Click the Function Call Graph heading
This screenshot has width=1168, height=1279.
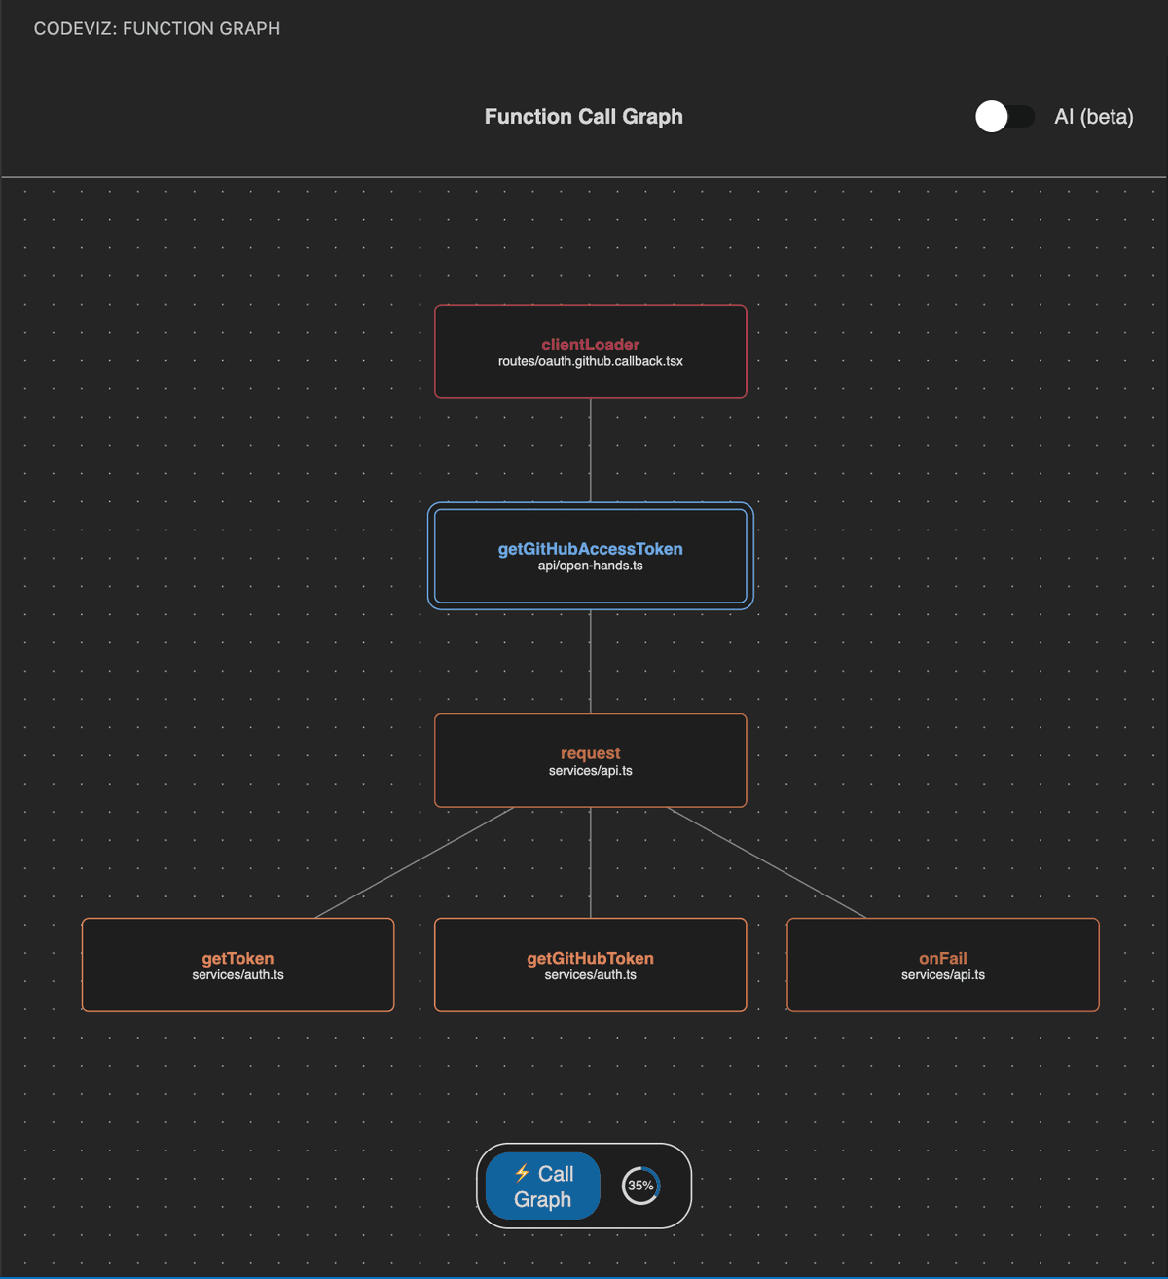[584, 117]
